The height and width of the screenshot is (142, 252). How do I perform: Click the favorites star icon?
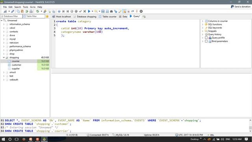[x=47, y=17]
